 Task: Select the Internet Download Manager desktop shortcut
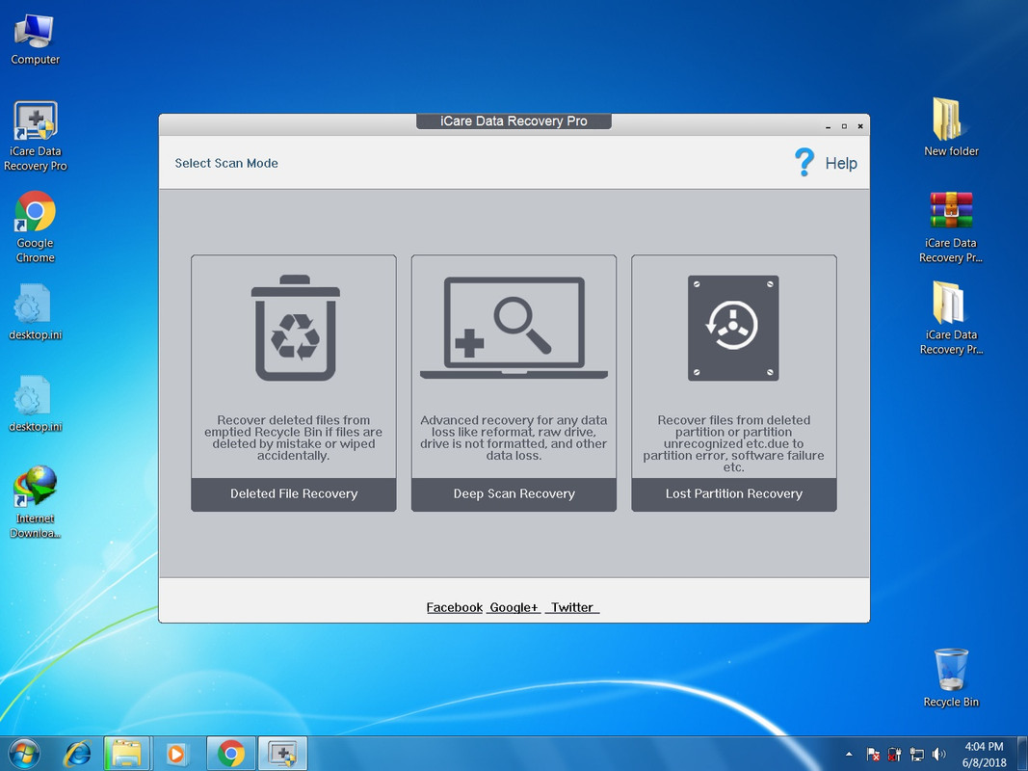(36, 502)
